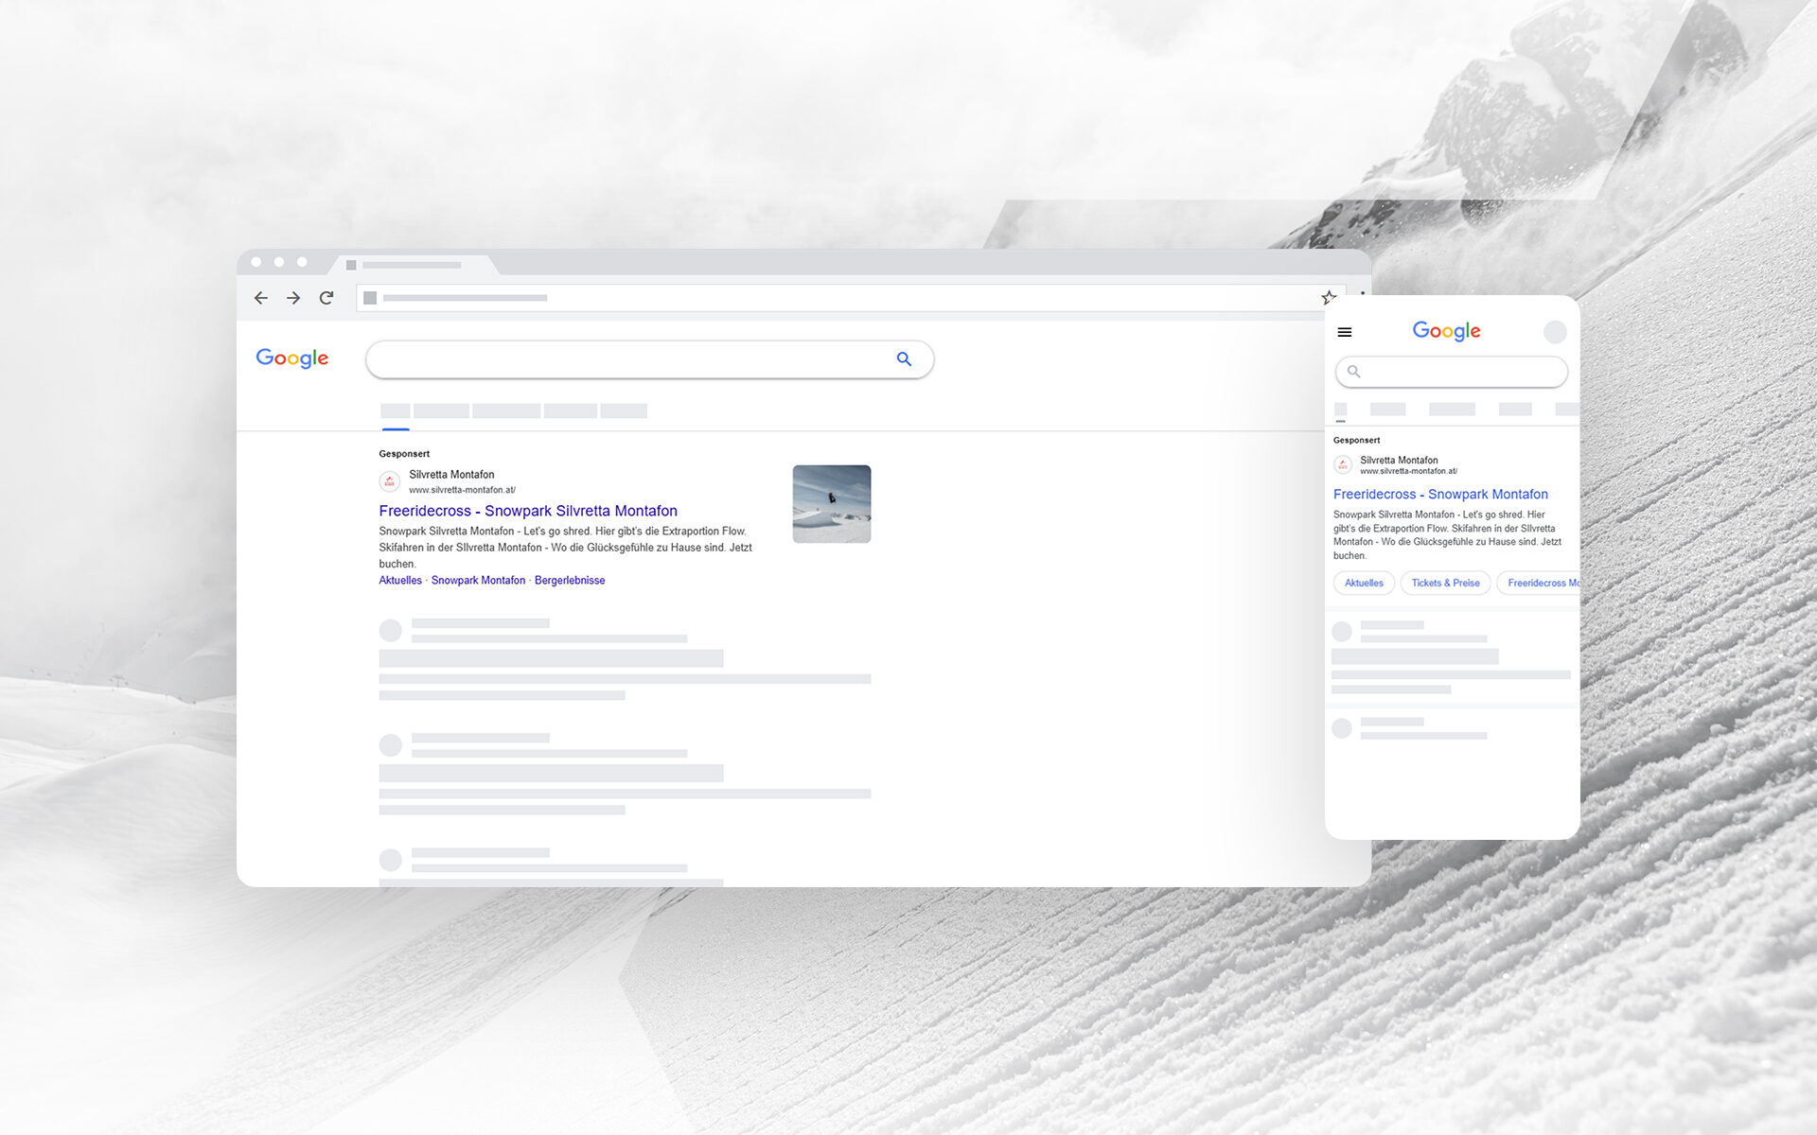
Task: Select the Aktuelles sitelink chip on mobile
Action: [x=1363, y=583]
